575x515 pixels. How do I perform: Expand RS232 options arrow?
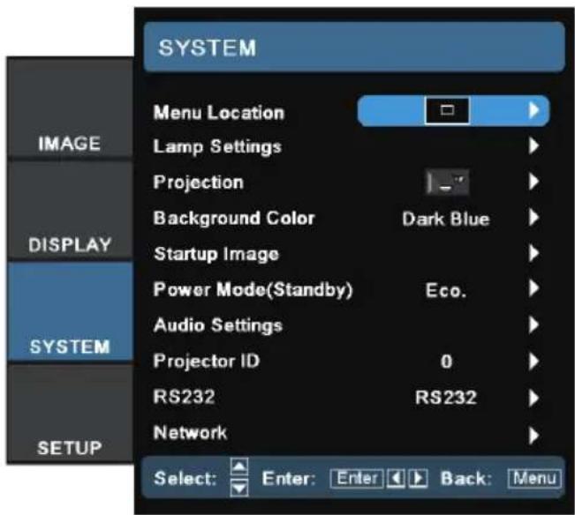point(533,398)
